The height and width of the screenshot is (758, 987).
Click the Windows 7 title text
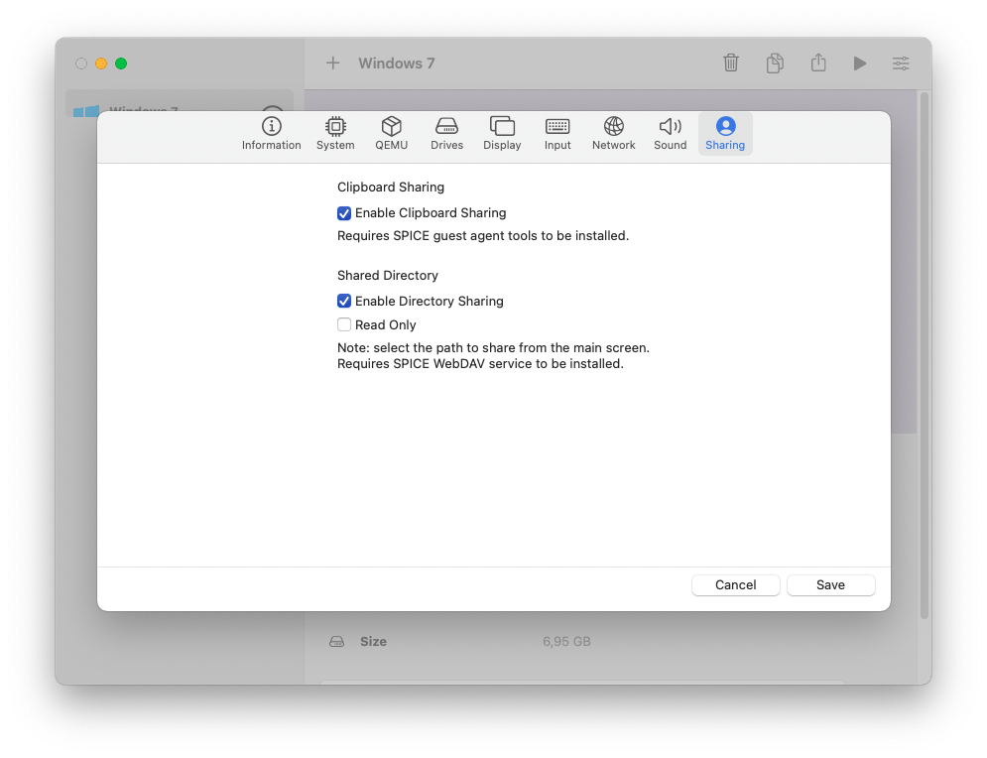(397, 63)
